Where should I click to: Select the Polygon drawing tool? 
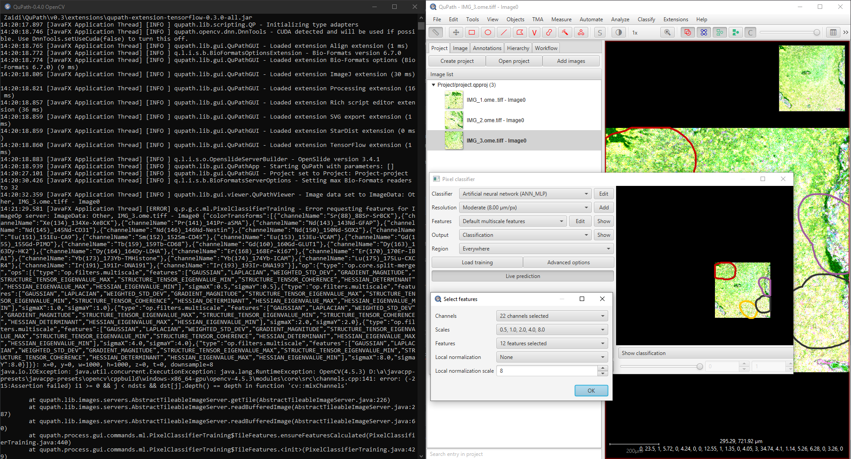pos(519,32)
